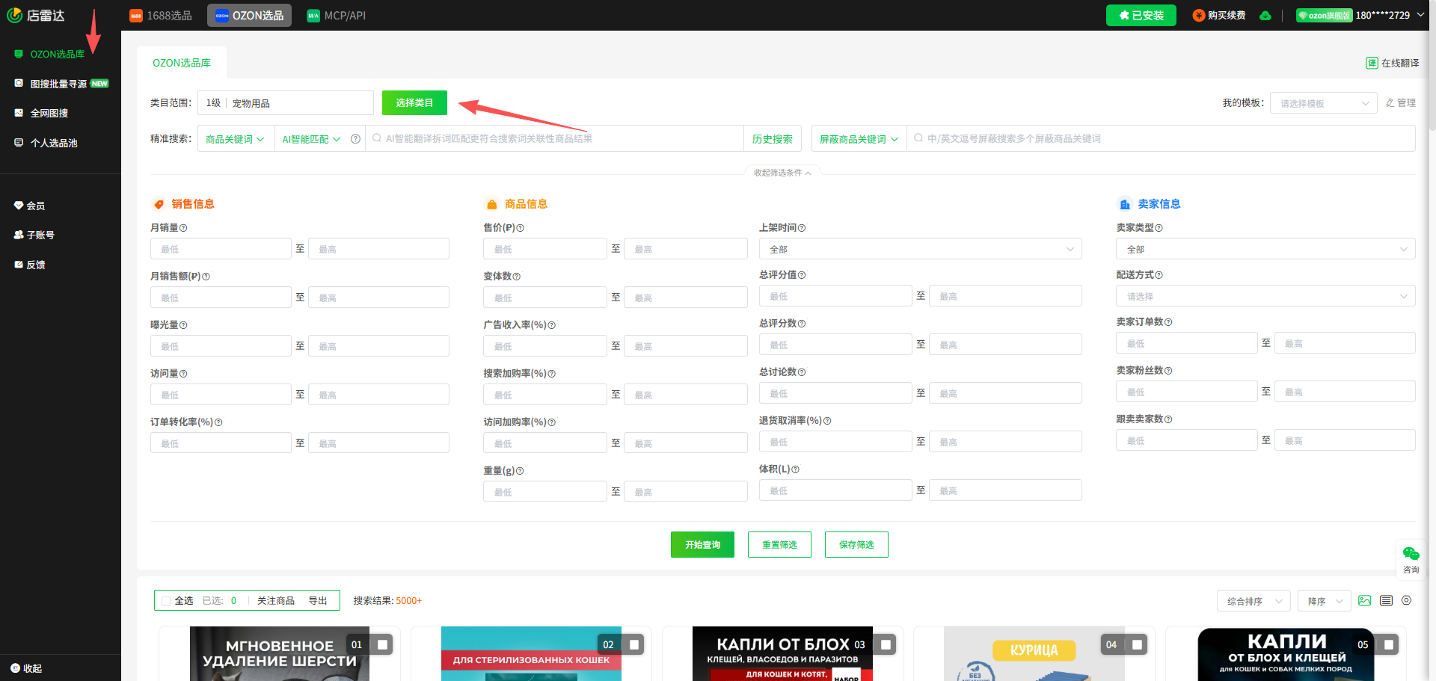Open the 咨询 WeChat consult icon
The image size is (1436, 681).
(1411, 554)
